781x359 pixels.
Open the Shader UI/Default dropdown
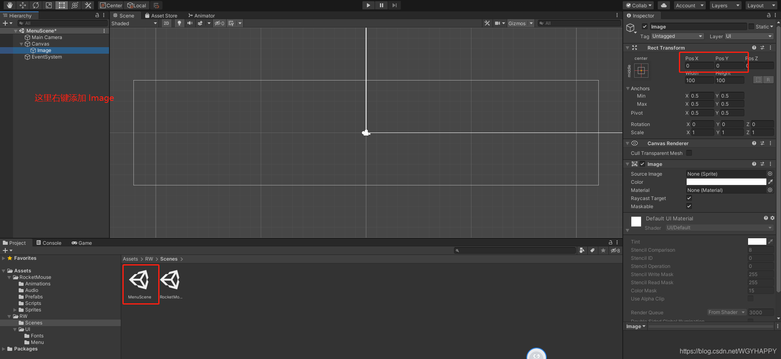pos(719,228)
